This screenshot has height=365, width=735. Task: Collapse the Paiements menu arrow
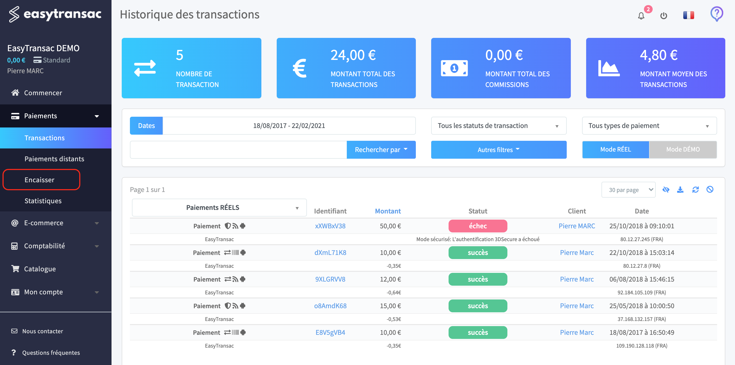[97, 116]
